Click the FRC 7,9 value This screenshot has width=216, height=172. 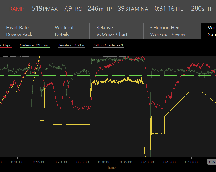pyautogui.click(x=72, y=9)
